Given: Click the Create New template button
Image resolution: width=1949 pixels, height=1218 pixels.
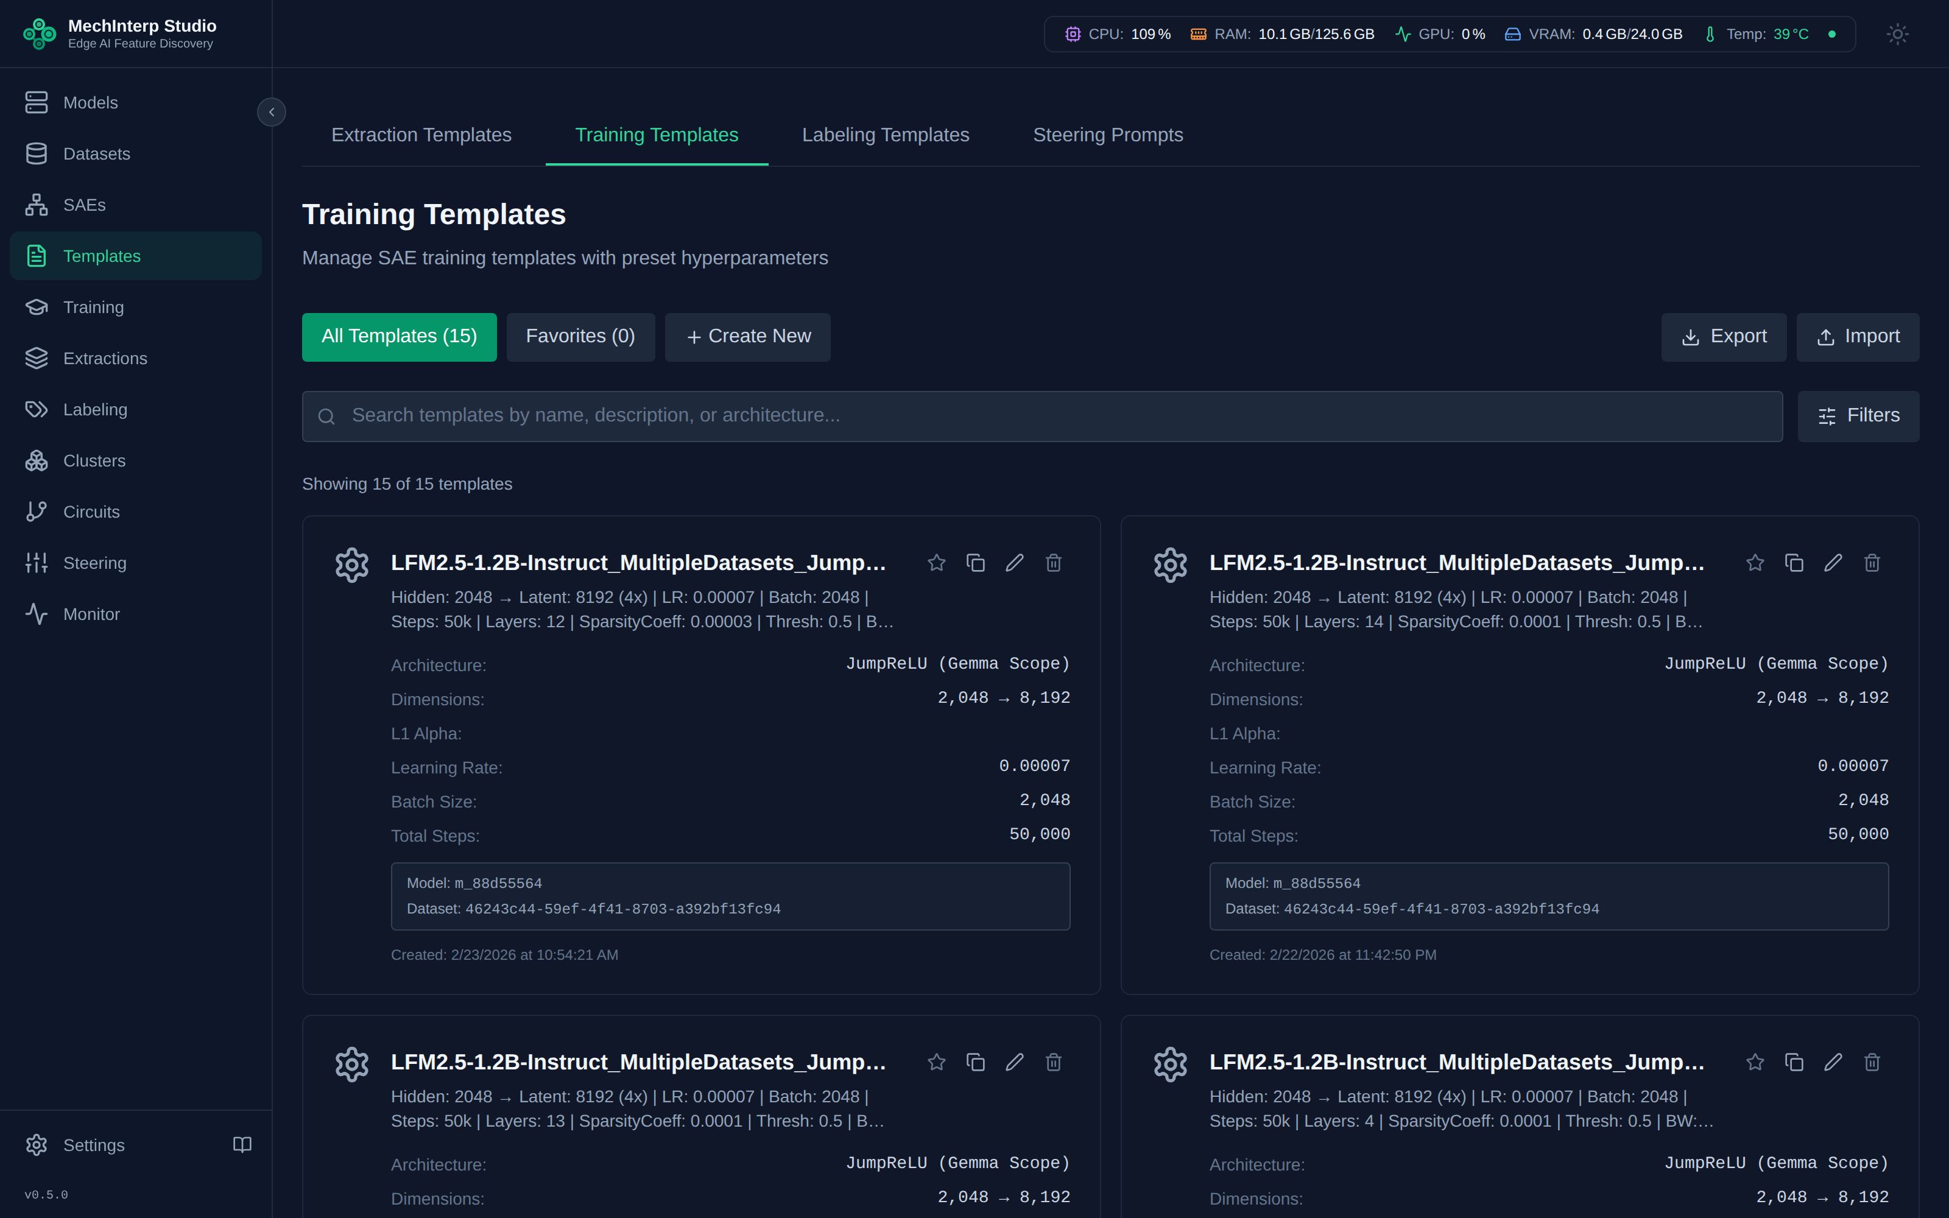Looking at the screenshot, I should (x=747, y=337).
